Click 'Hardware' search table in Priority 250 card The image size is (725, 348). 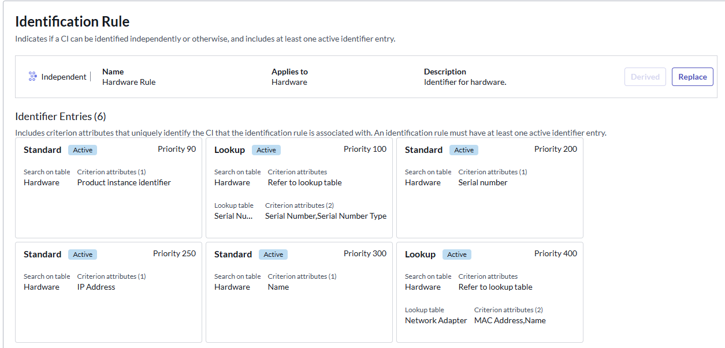coord(42,287)
